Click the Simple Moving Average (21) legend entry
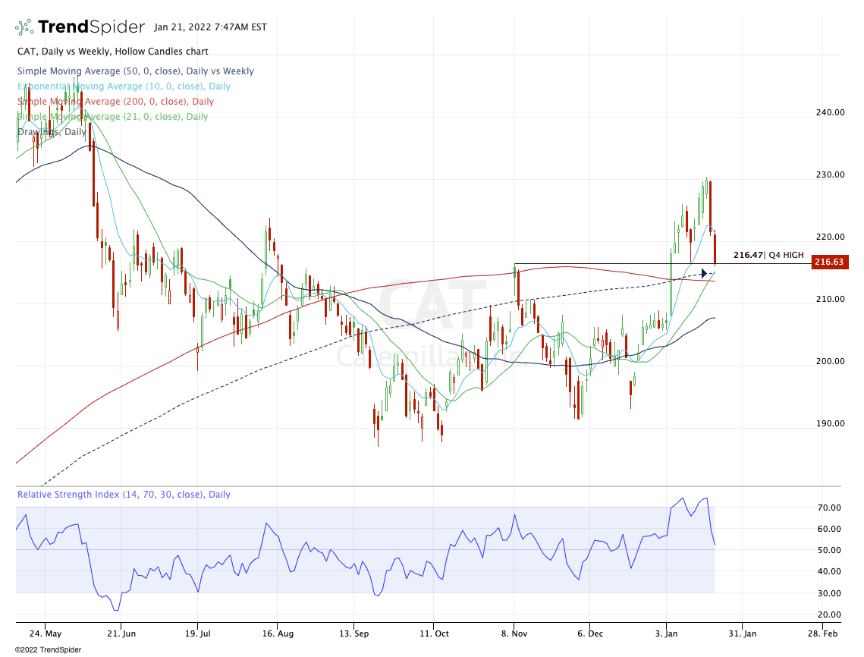This screenshot has width=864, height=657. click(113, 117)
